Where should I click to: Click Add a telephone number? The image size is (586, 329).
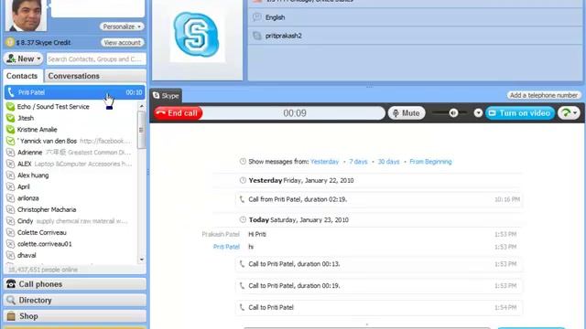point(544,95)
